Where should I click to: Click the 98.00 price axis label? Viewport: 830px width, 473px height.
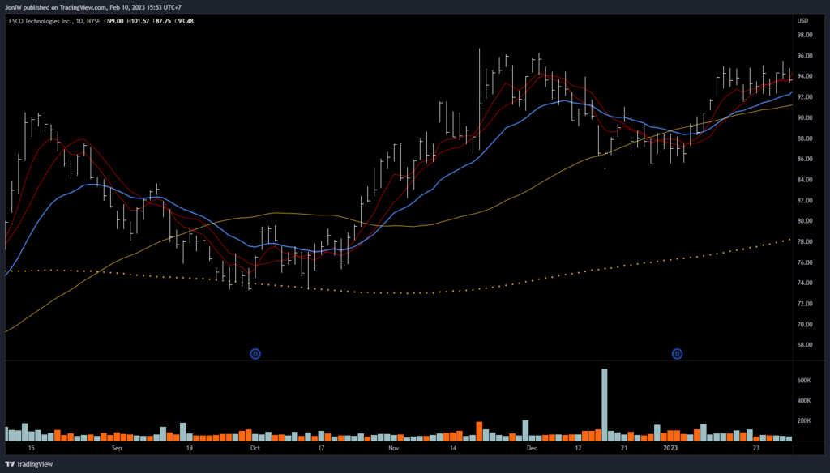(x=804, y=36)
